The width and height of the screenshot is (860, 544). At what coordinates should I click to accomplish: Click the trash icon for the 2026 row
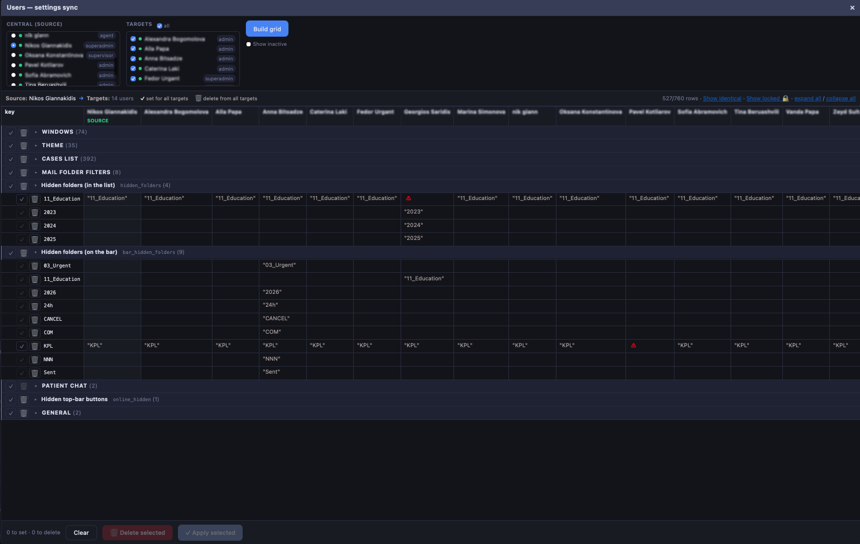[35, 293]
